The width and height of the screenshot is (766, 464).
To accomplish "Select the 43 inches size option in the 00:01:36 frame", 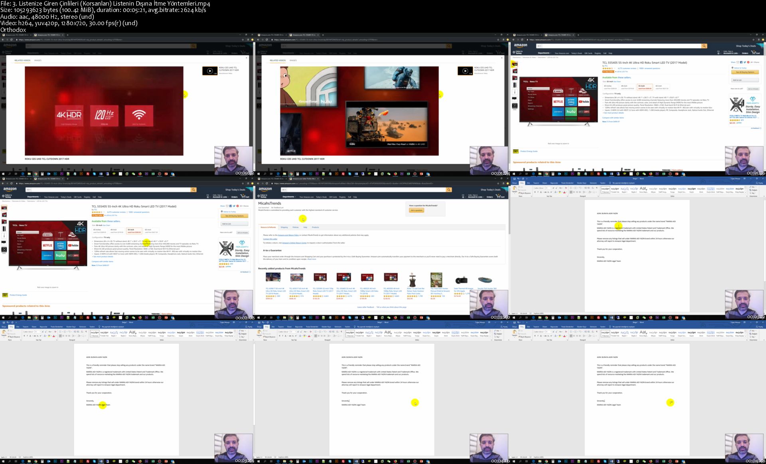I will (610, 87).
